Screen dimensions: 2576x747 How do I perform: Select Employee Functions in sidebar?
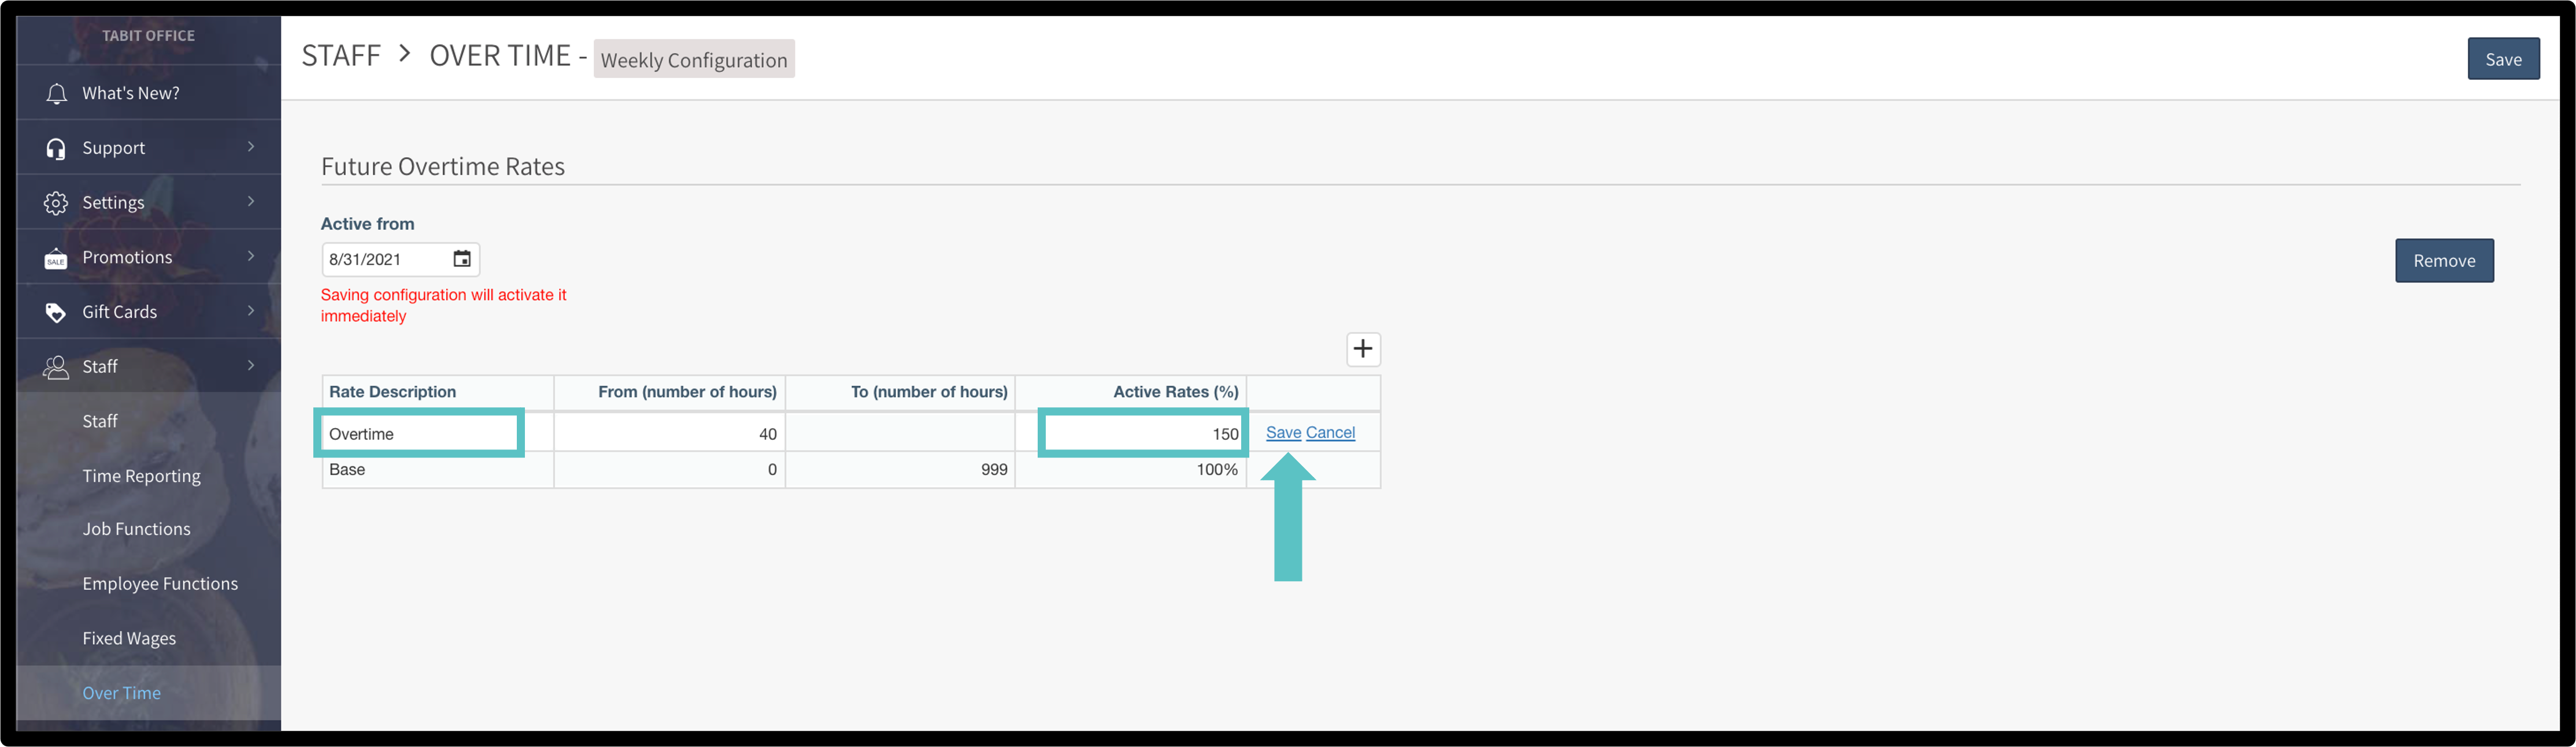[x=160, y=584]
